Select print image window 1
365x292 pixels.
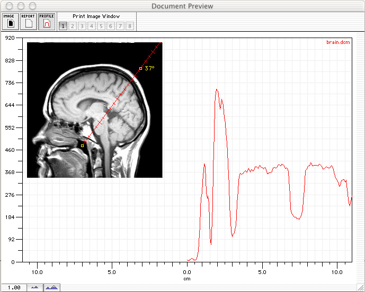click(63, 26)
